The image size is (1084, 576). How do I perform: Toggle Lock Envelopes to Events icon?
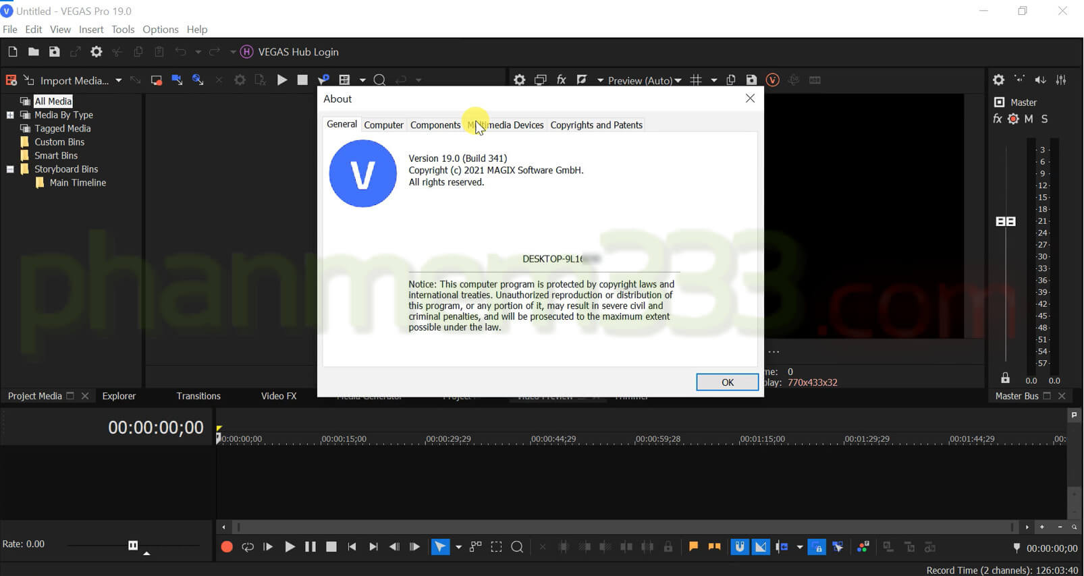coord(817,547)
